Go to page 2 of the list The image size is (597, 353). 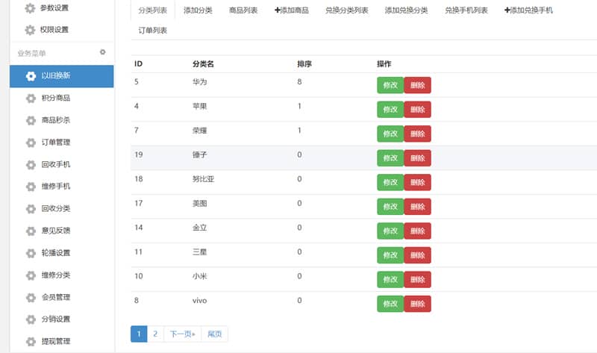155,334
